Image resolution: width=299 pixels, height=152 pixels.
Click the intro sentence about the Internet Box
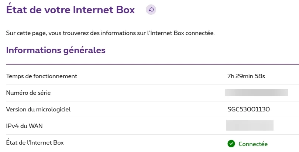[x=110, y=33]
